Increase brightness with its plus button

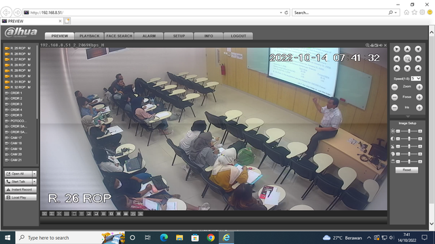tap(420, 131)
